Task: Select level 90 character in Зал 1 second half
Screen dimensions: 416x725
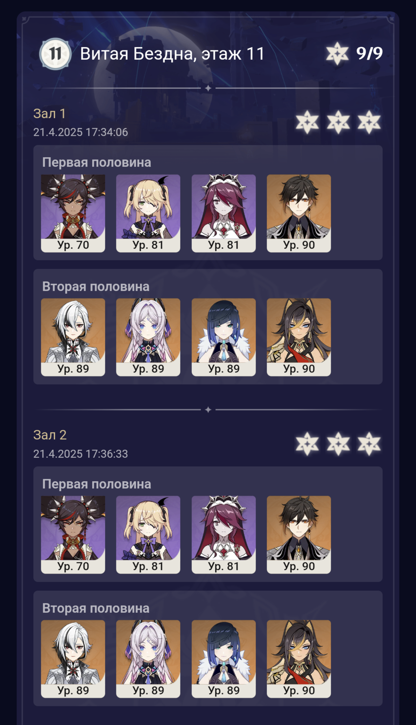Action: pyautogui.click(x=299, y=337)
